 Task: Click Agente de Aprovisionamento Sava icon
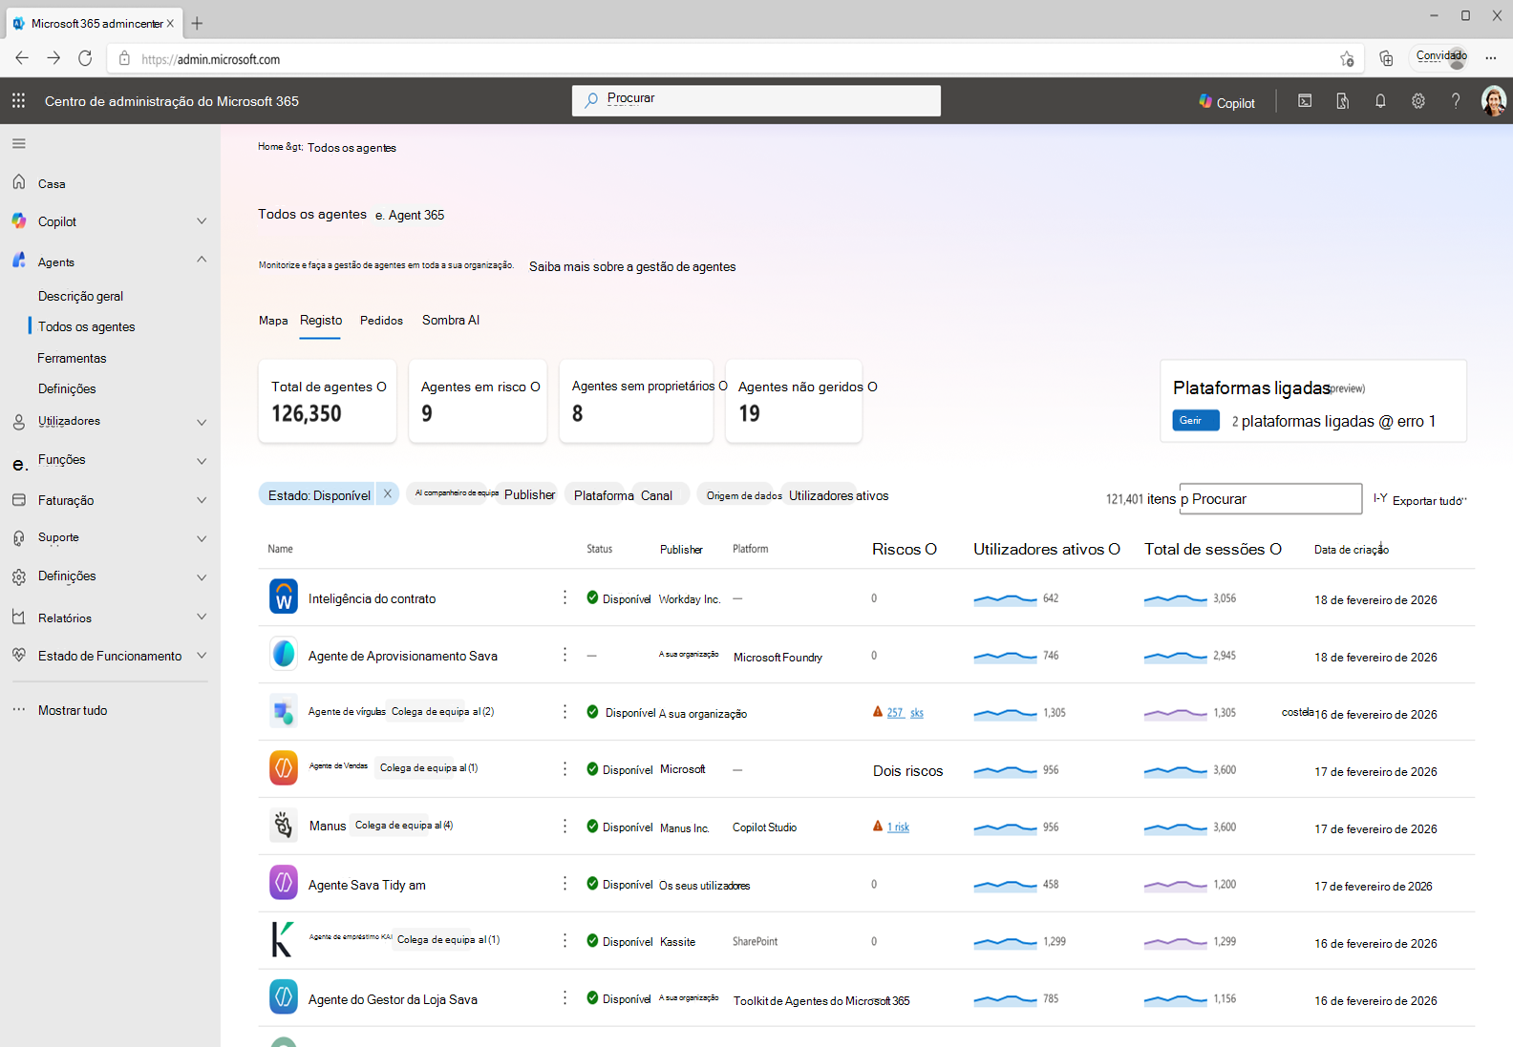click(x=284, y=654)
